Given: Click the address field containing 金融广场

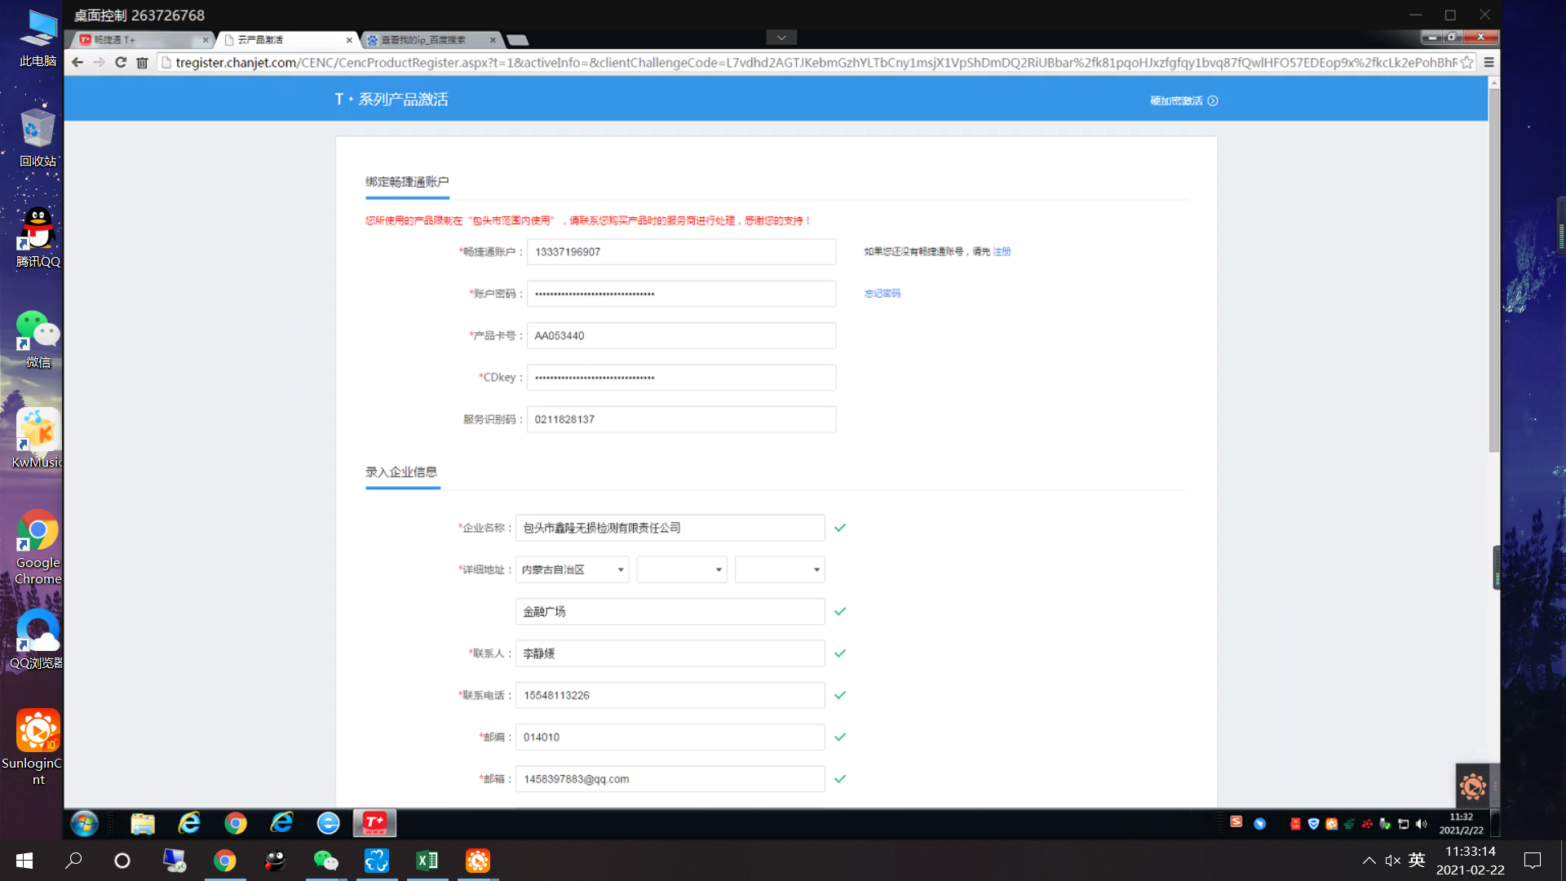Looking at the screenshot, I should 670,612.
